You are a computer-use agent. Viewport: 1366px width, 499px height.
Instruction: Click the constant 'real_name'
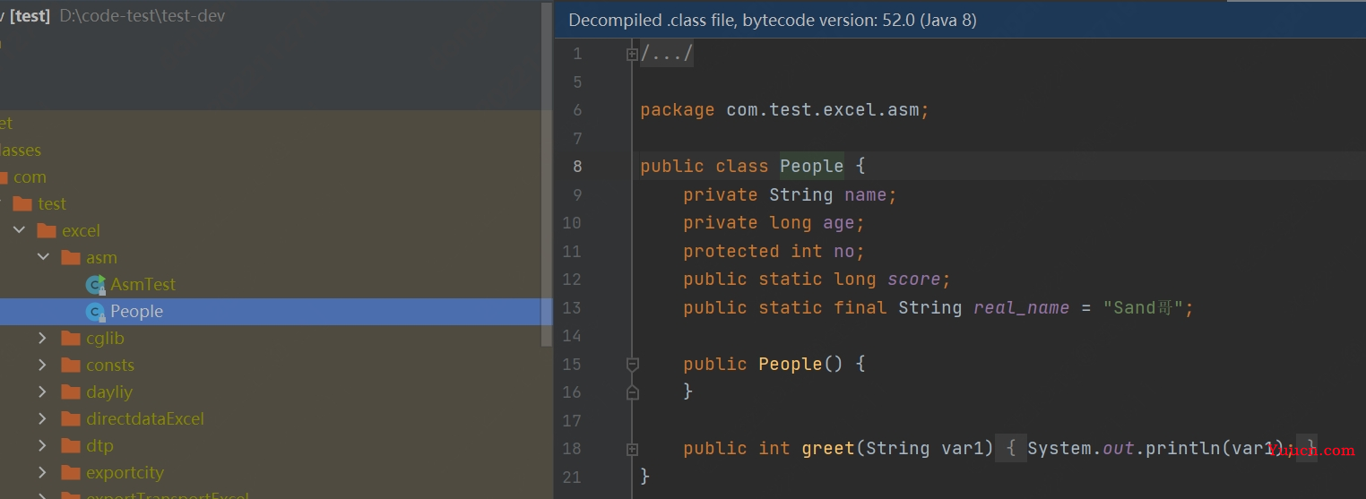click(1021, 308)
